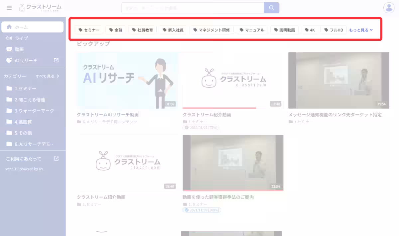Screen dimensions: 399x236
Task: Filter by the フルHD tag
Action: (333, 30)
